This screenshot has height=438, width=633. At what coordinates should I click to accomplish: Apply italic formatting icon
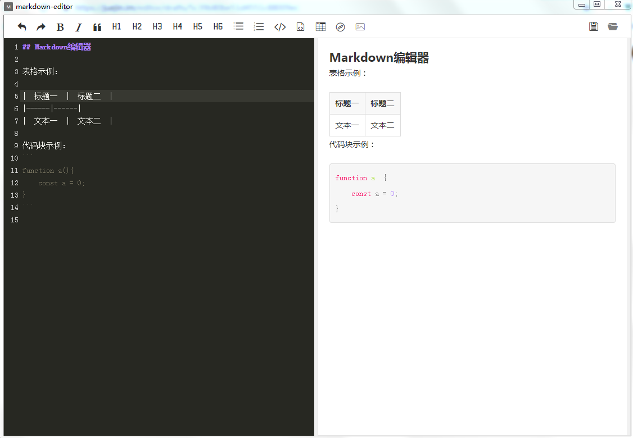79,27
